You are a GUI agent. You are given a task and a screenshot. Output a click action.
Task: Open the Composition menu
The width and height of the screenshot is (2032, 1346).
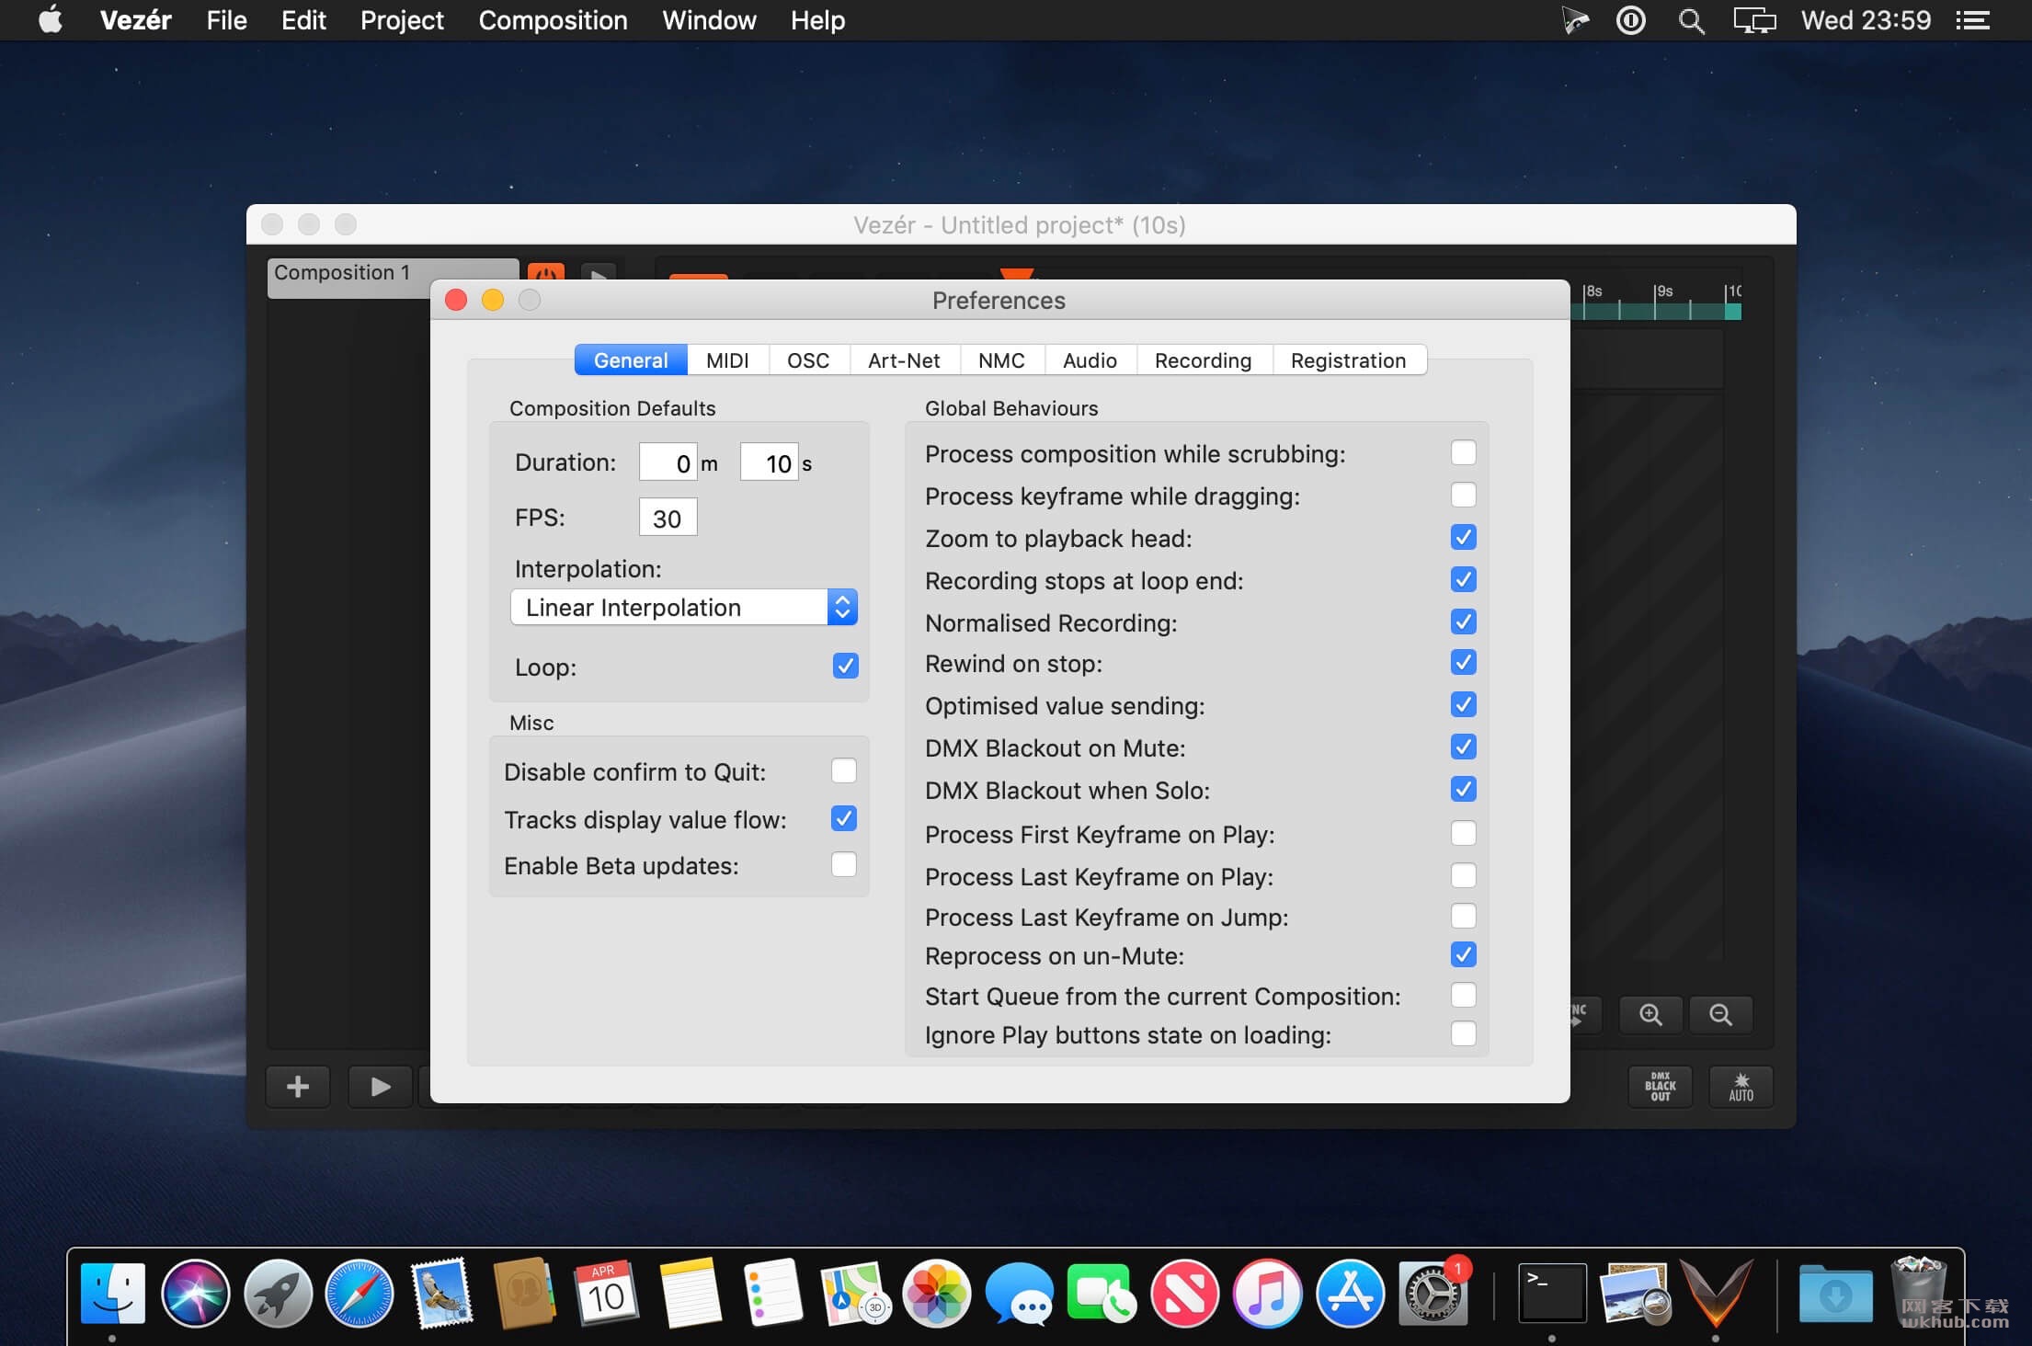click(x=553, y=20)
